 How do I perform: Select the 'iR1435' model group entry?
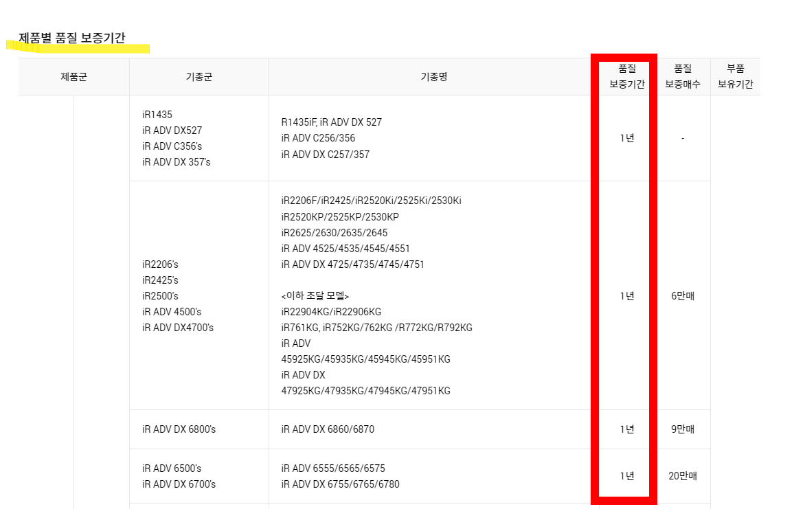(157, 115)
